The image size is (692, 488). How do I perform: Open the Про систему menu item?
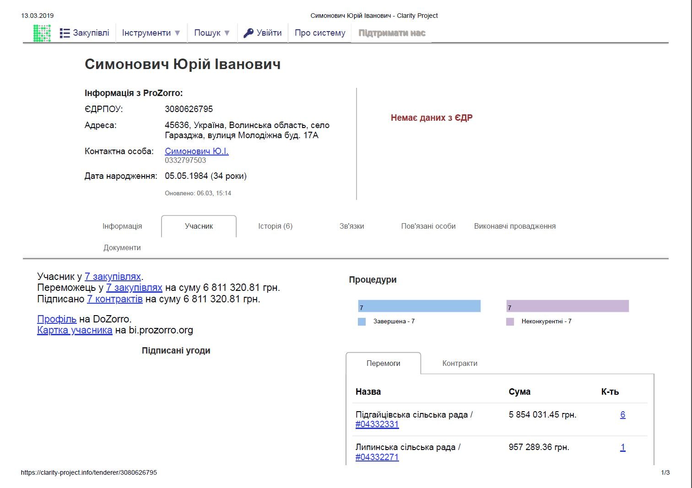319,33
